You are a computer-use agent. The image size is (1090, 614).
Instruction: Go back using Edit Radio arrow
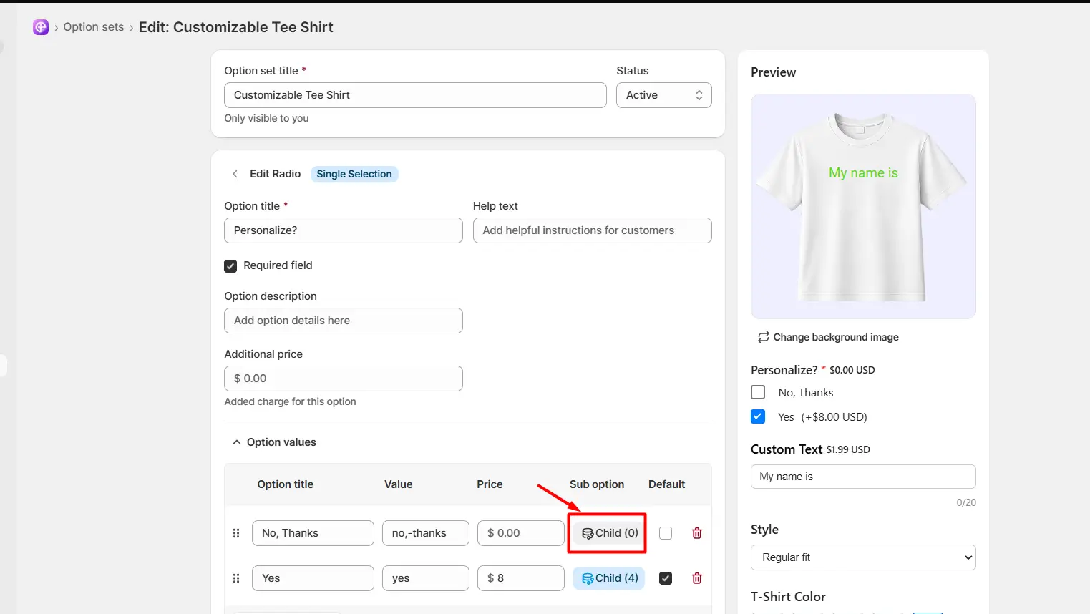coord(235,174)
